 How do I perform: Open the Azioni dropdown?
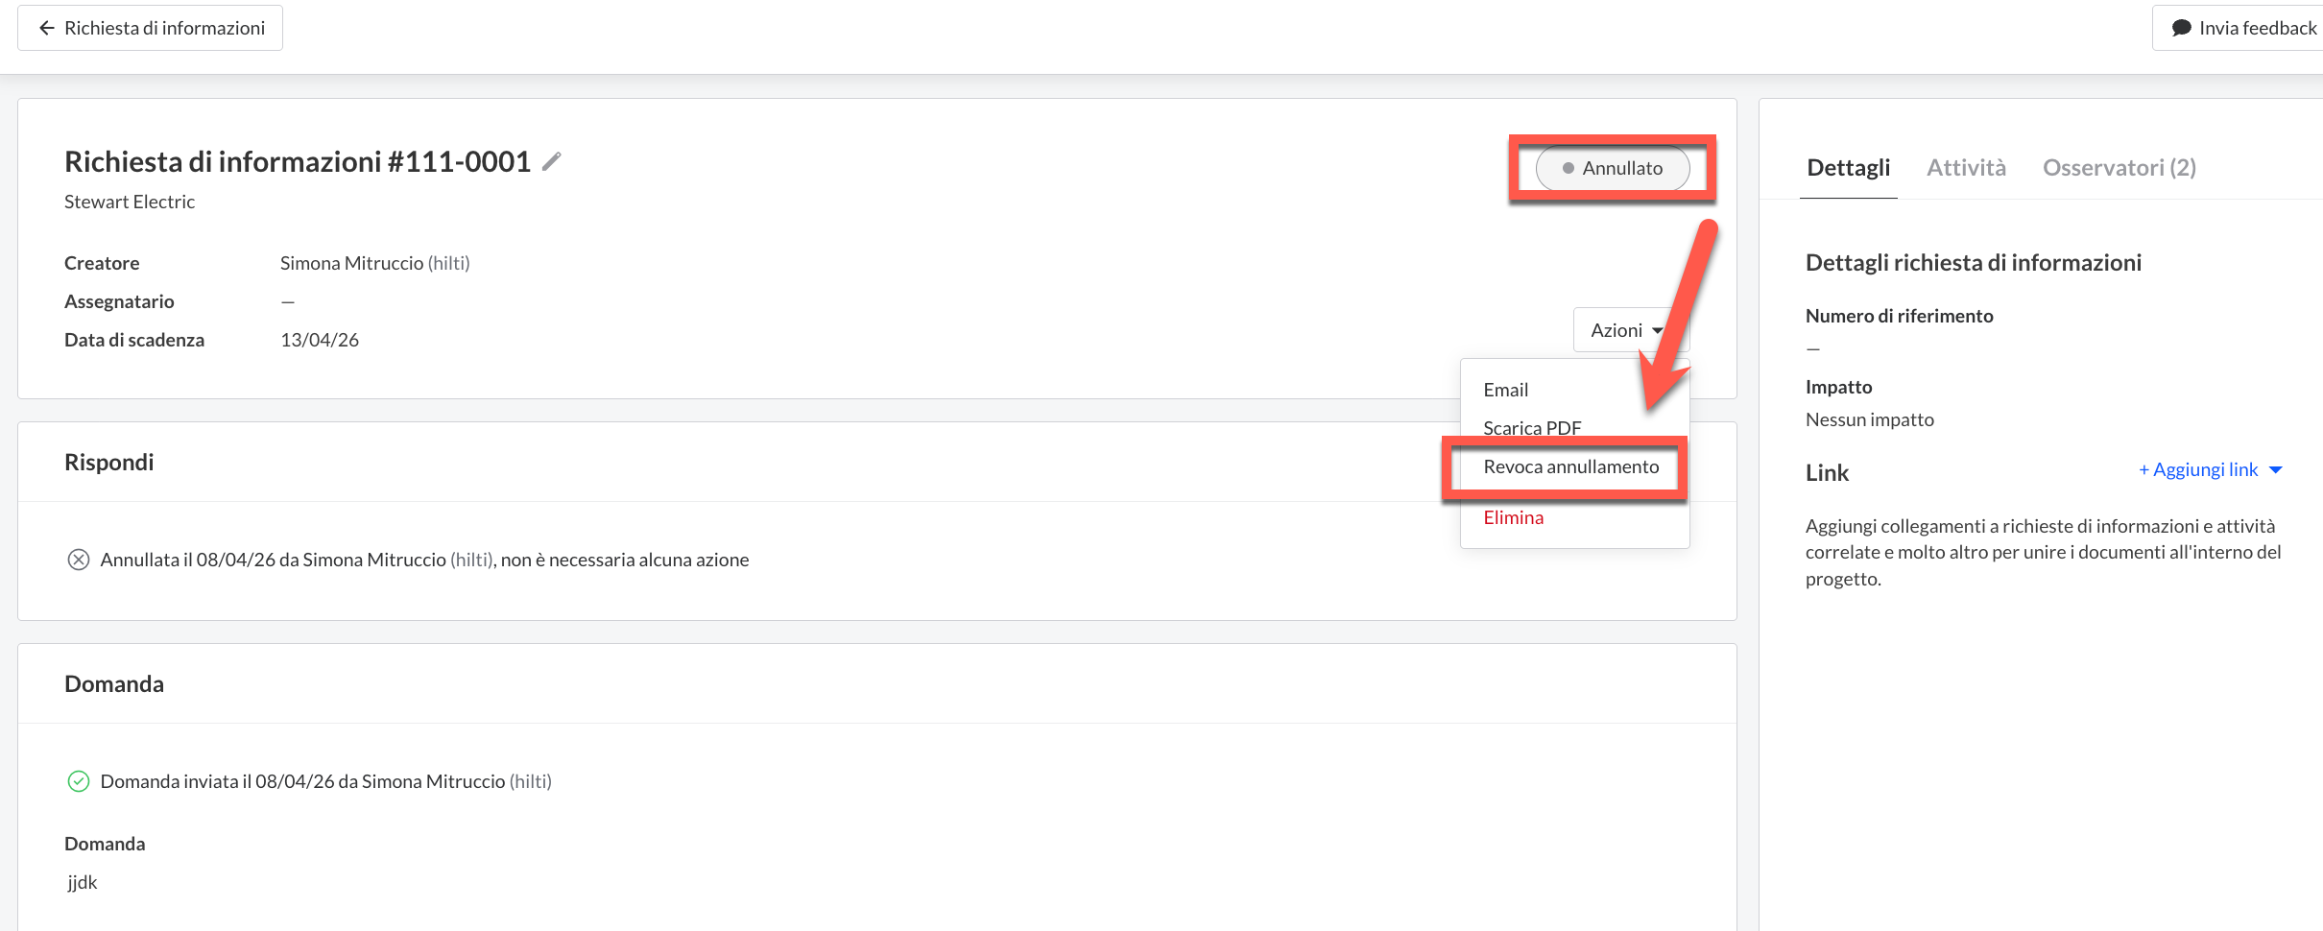coord(1625,330)
